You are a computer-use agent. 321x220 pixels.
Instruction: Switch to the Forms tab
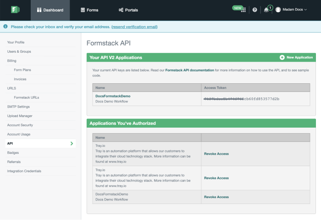pyautogui.click(x=89, y=10)
